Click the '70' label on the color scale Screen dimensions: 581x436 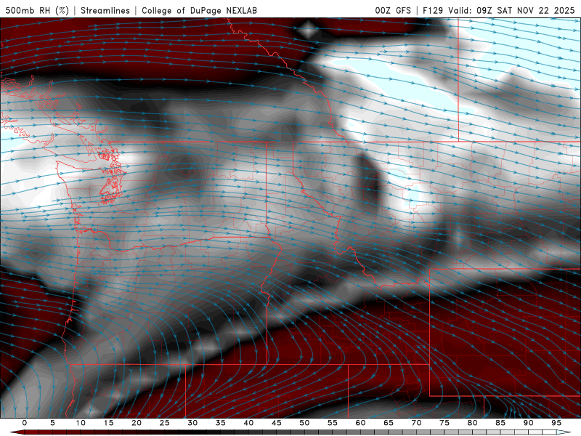[416, 423]
